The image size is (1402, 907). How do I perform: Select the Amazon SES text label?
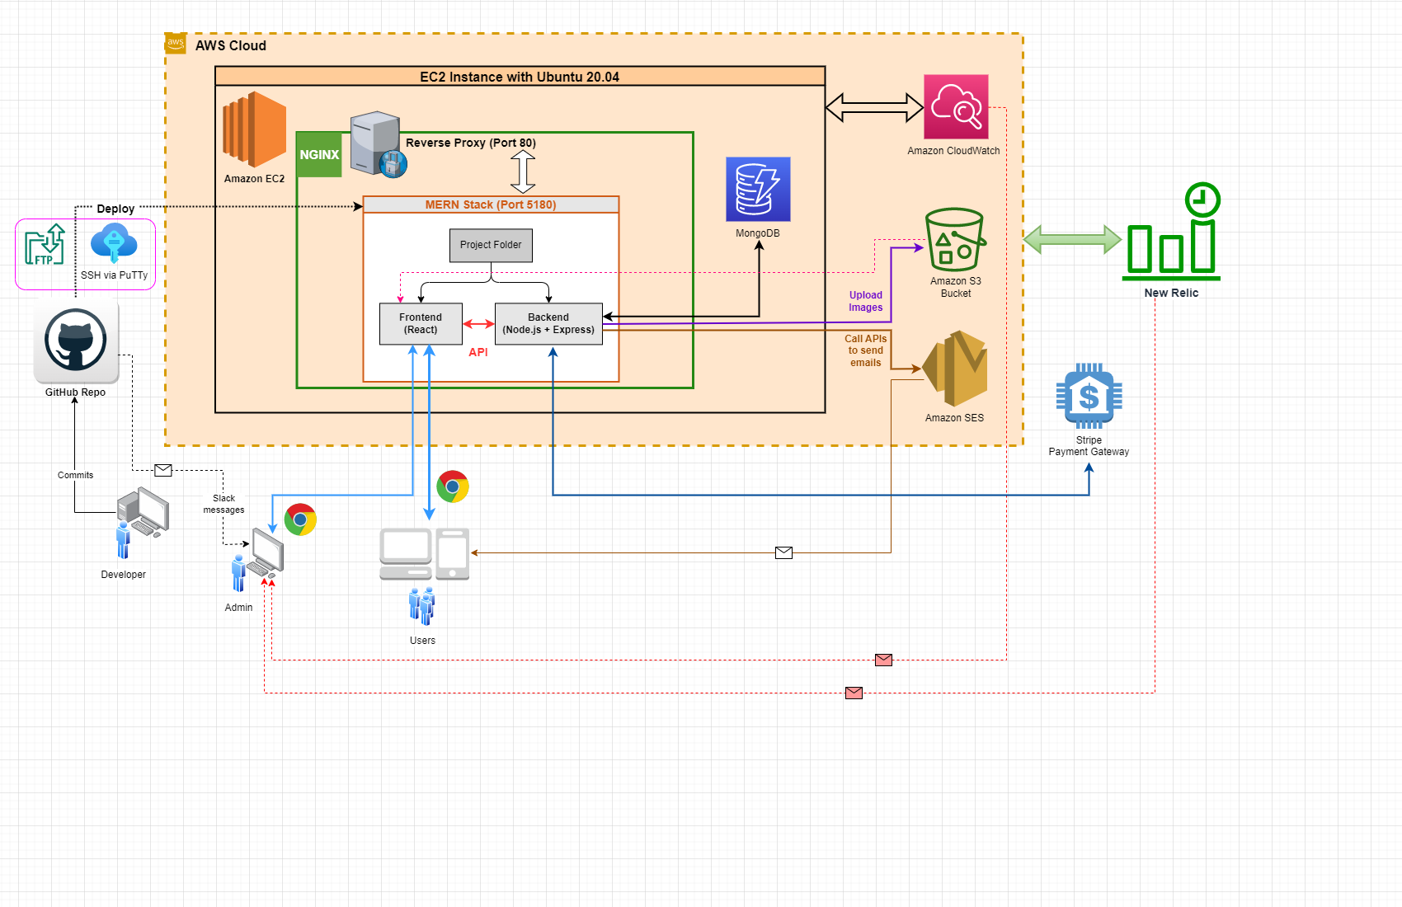[x=955, y=418]
